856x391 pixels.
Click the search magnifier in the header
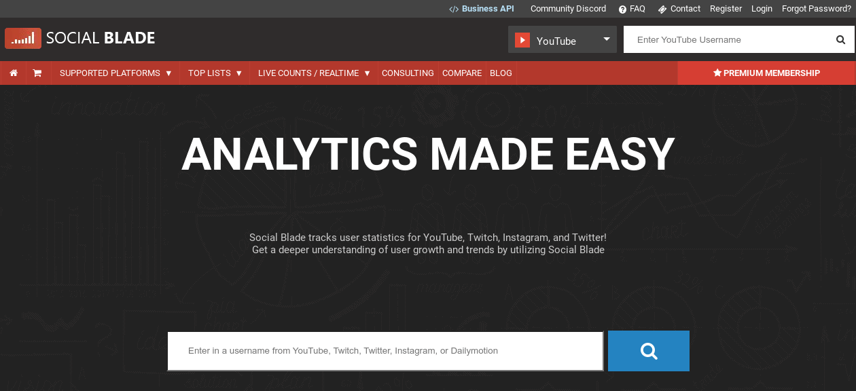click(x=840, y=39)
